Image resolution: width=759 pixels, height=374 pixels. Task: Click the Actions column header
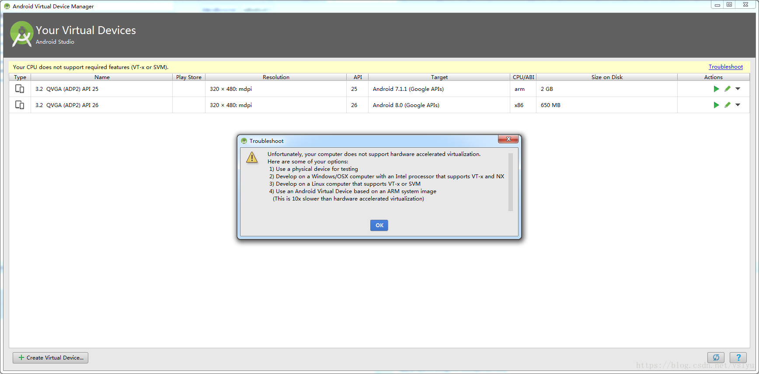click(714, 77)
